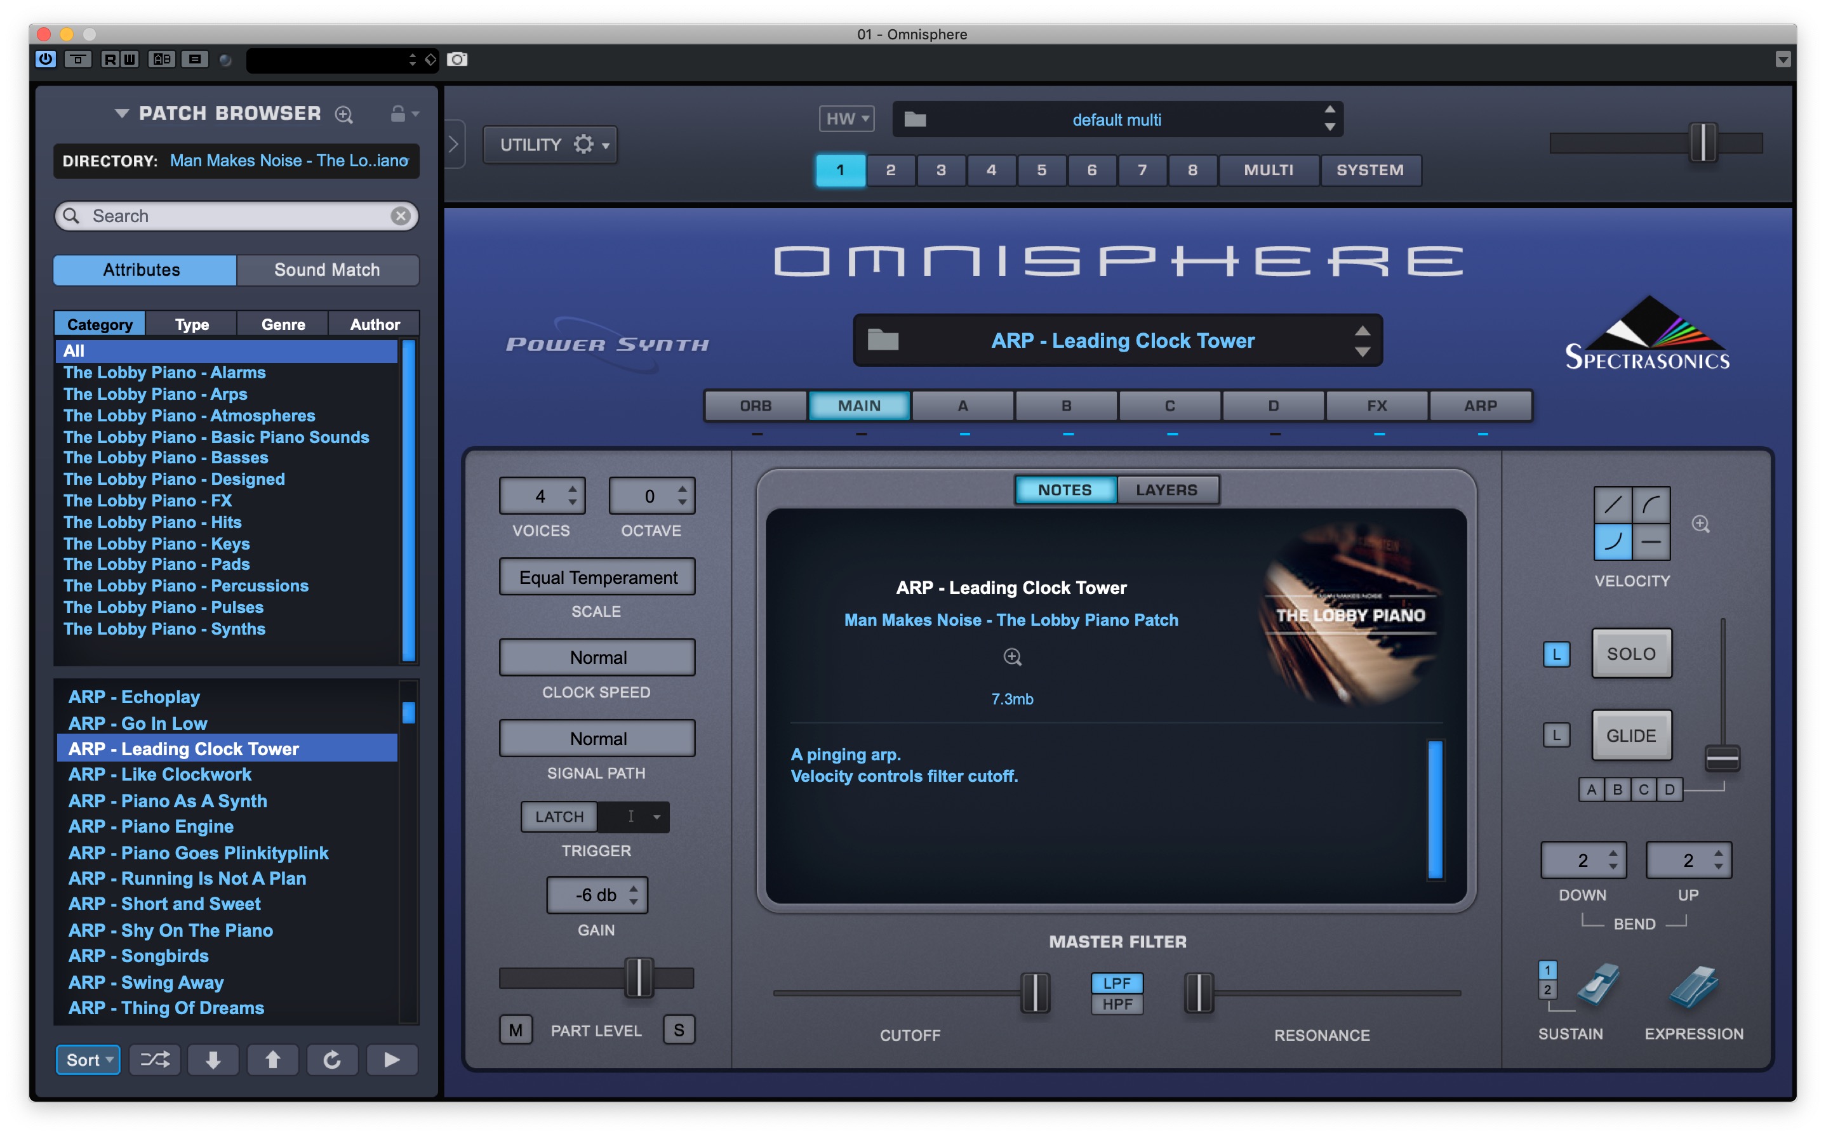The height and width of the screenshot is (1136, 1826).
Task: Take a snapshot using the camera icon
Action: [x=458, y=60]
